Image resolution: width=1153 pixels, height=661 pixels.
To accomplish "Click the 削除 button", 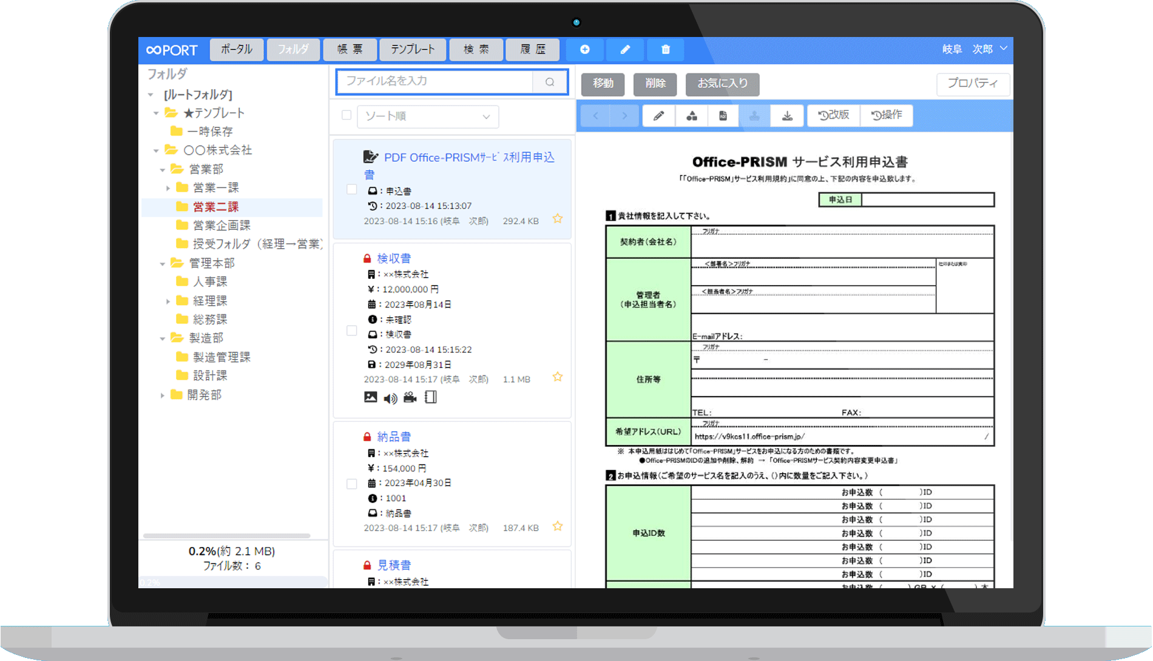I will click(x=655, y=84).
